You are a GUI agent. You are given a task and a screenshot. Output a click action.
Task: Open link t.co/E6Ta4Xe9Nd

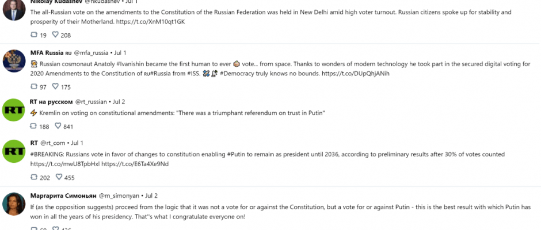pos(135,164)
